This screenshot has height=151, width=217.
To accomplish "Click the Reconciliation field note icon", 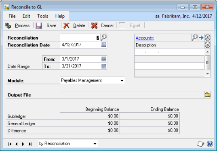I will 98,38.
